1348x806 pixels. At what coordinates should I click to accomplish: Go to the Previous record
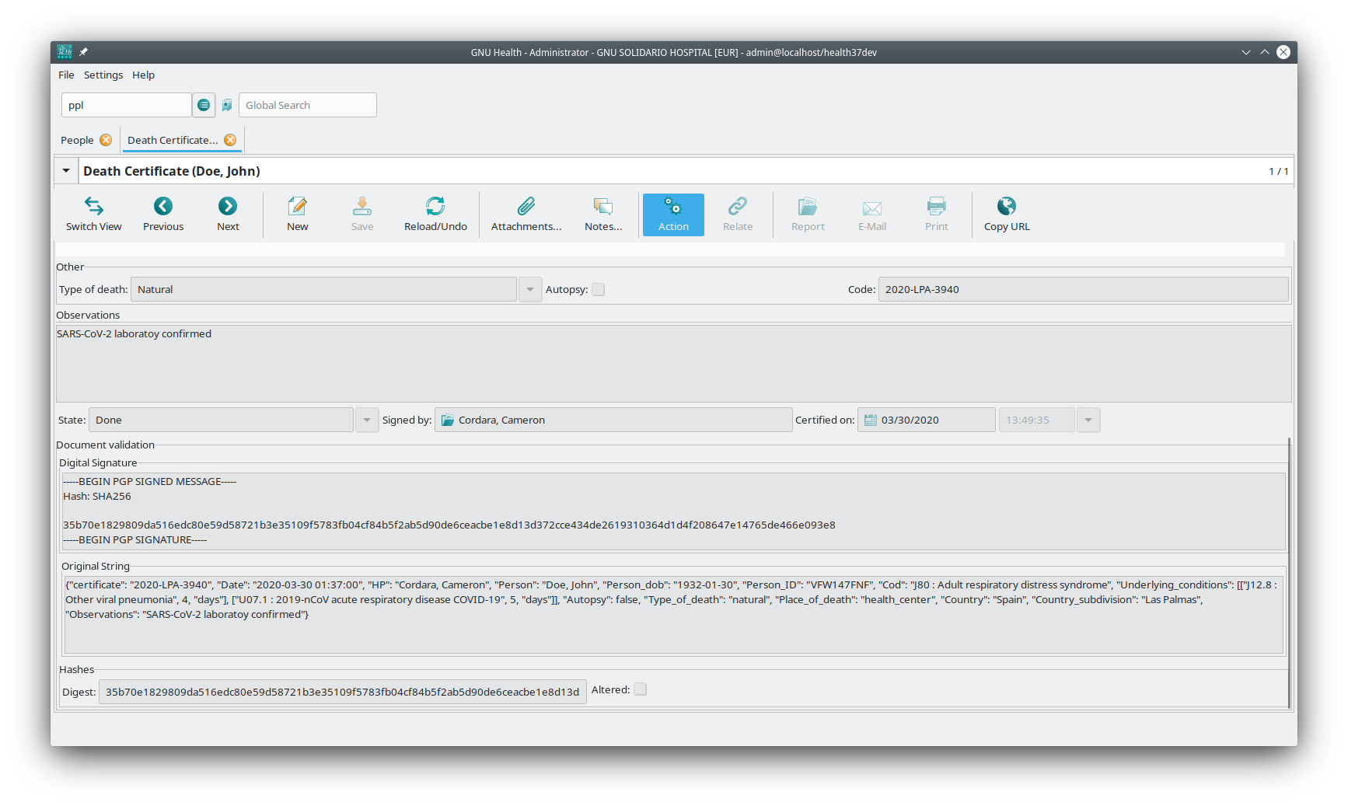click(x=163, y=207)
